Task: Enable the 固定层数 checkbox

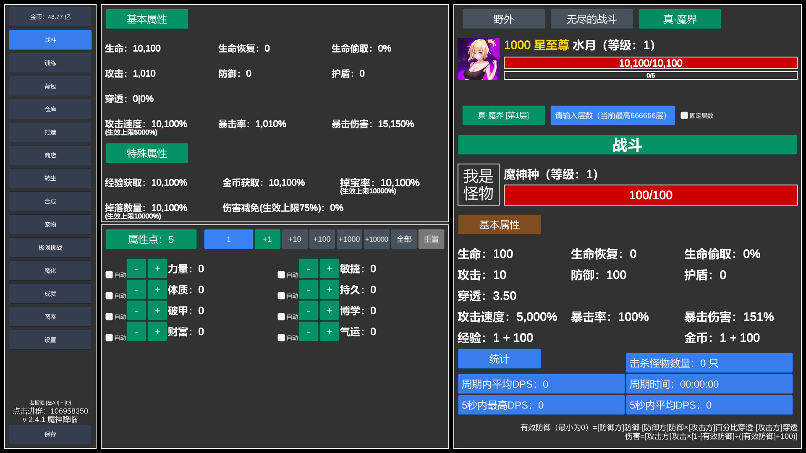Action: click(x=684, y=115)
